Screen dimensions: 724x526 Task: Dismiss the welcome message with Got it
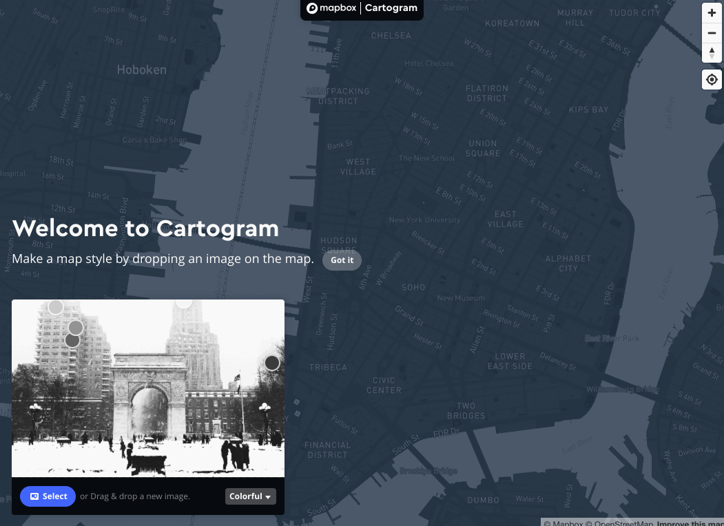342,260
